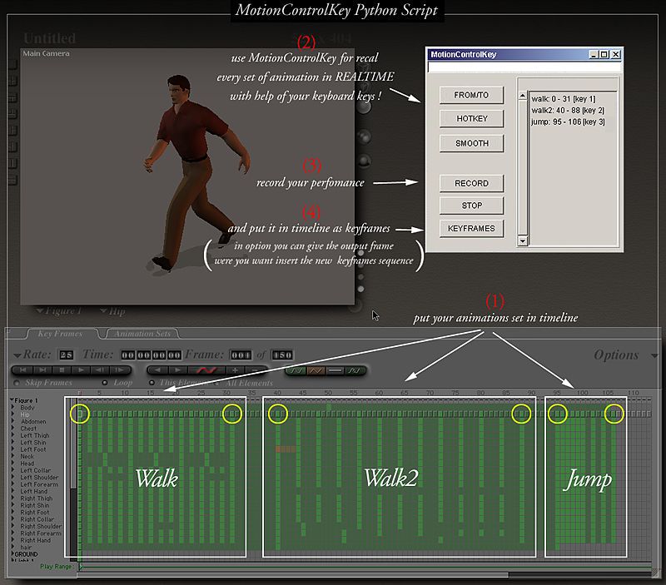Switch to the Key Frames tab
This screenshot has width=666, height=585.
(x=60, y=334)
